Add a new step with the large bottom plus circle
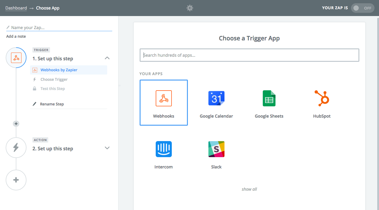Viewport: 379px width, 210px height. point(16,180)
